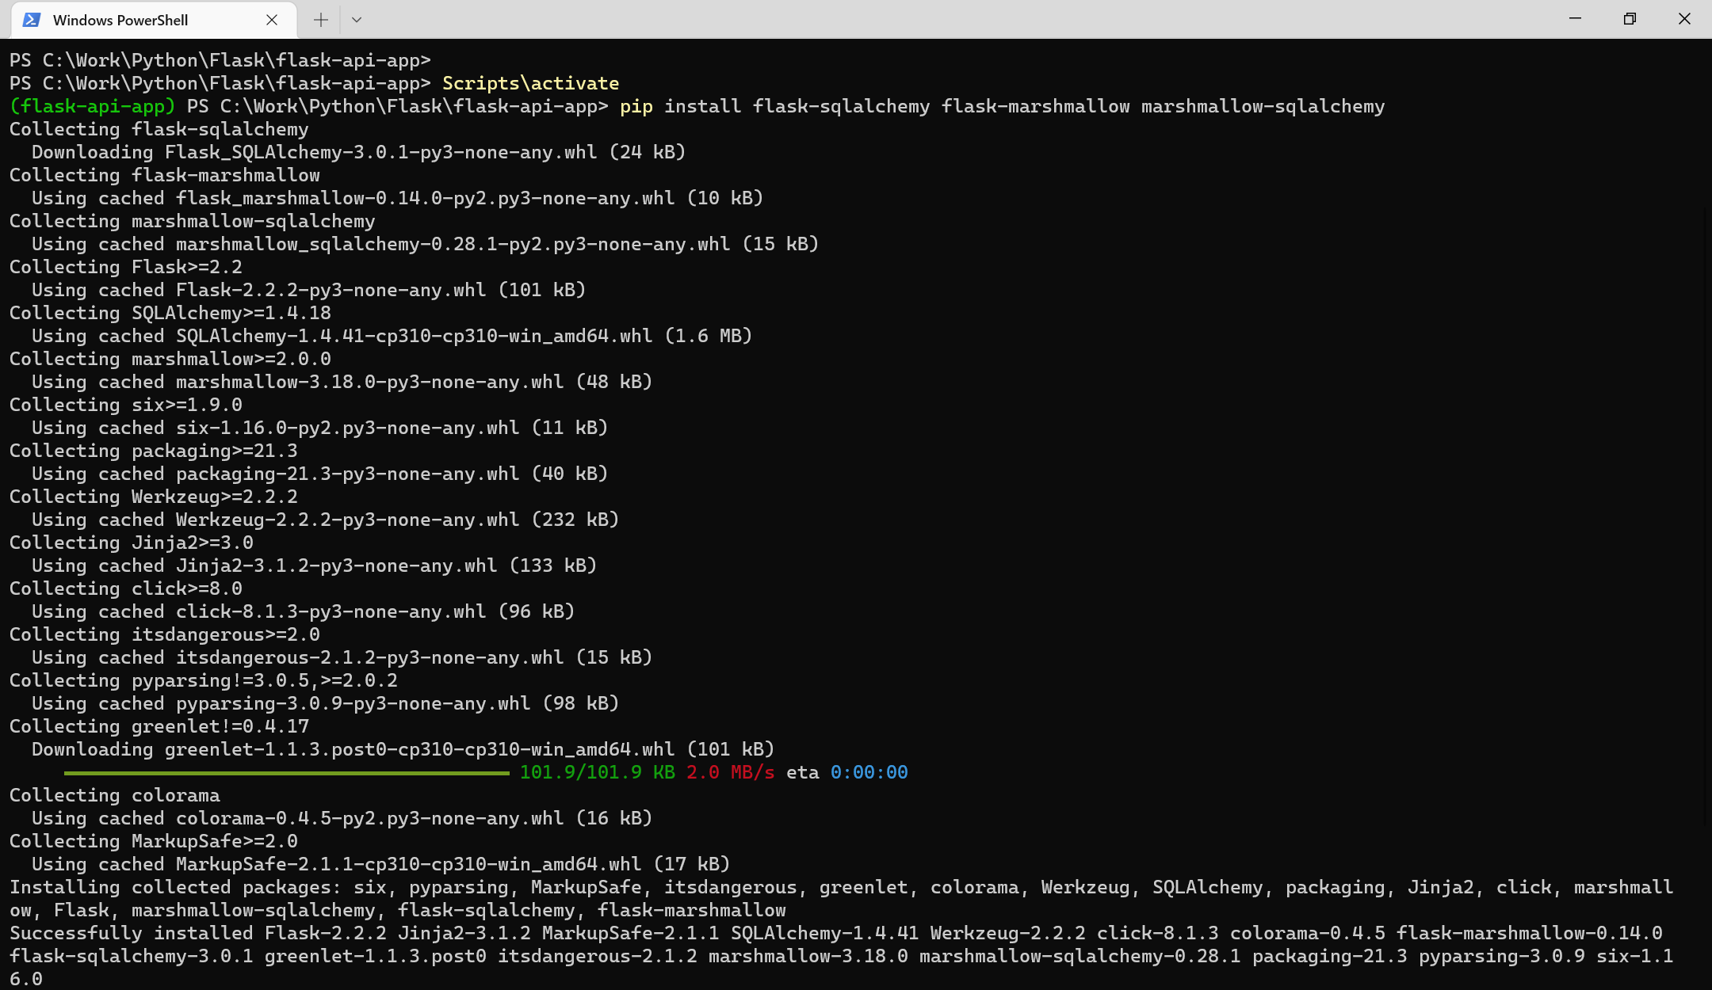This screenshot has width=1712, height=990.
Task: Select the 'Collecting marshmallow-sqlalchemy' output line
Action: point(193,221)
